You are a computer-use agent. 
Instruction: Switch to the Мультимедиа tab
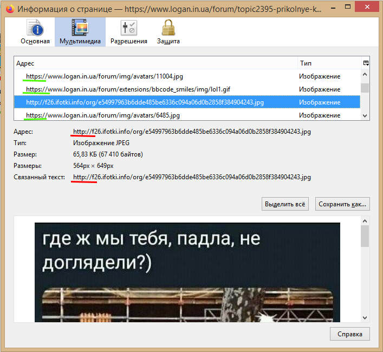[80, 32]
